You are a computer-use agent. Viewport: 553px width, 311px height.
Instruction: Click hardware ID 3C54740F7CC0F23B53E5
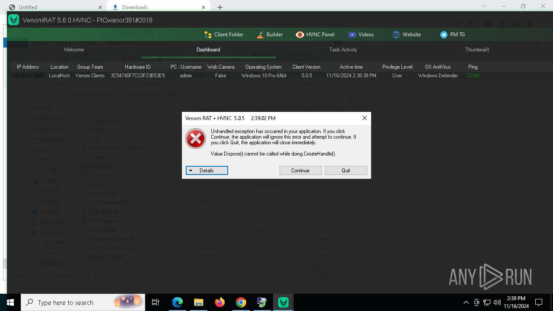[137, 76]
